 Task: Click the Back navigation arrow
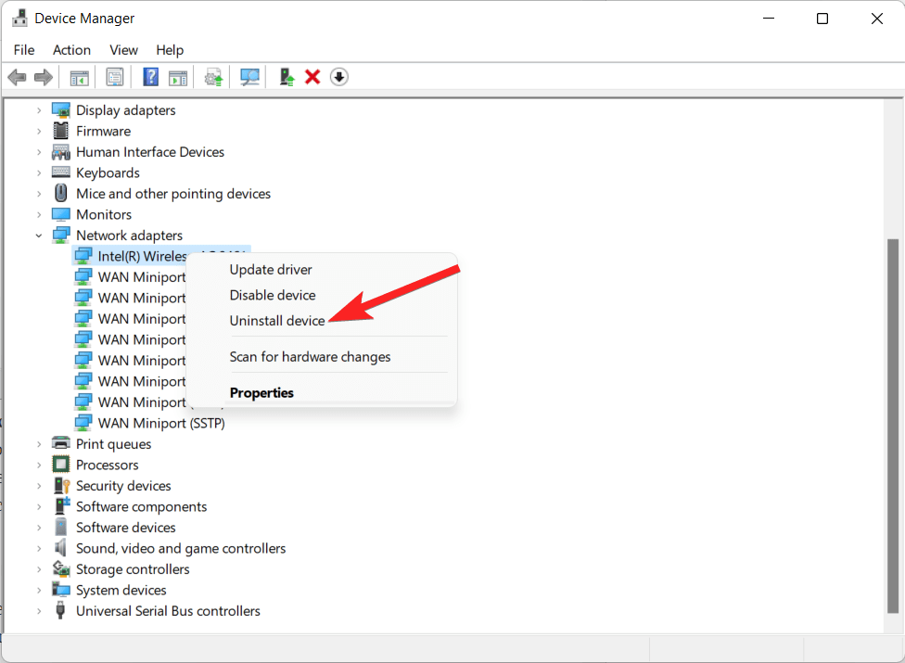click(17, 76)
